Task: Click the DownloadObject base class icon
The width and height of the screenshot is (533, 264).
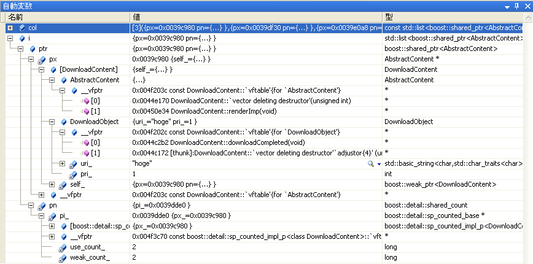Action: (x=64, y=122)
